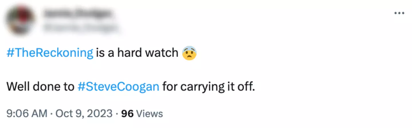412x128 pixels.
Task: Click the words 'Well done to'
Action: coord(40,86)
